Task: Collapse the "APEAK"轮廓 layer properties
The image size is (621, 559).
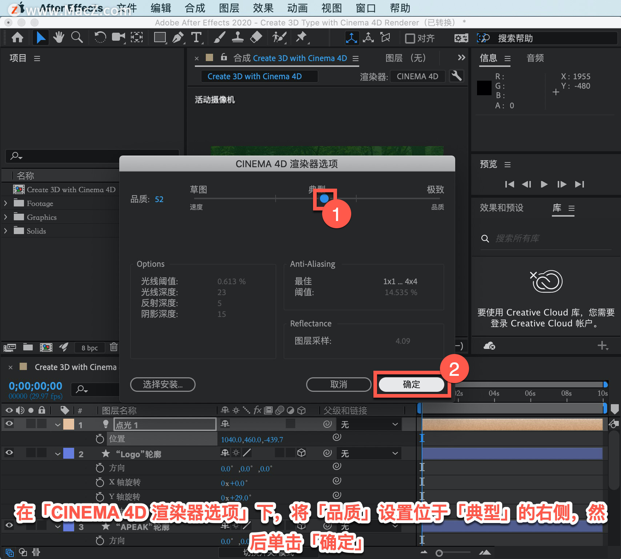Action: 57,527
